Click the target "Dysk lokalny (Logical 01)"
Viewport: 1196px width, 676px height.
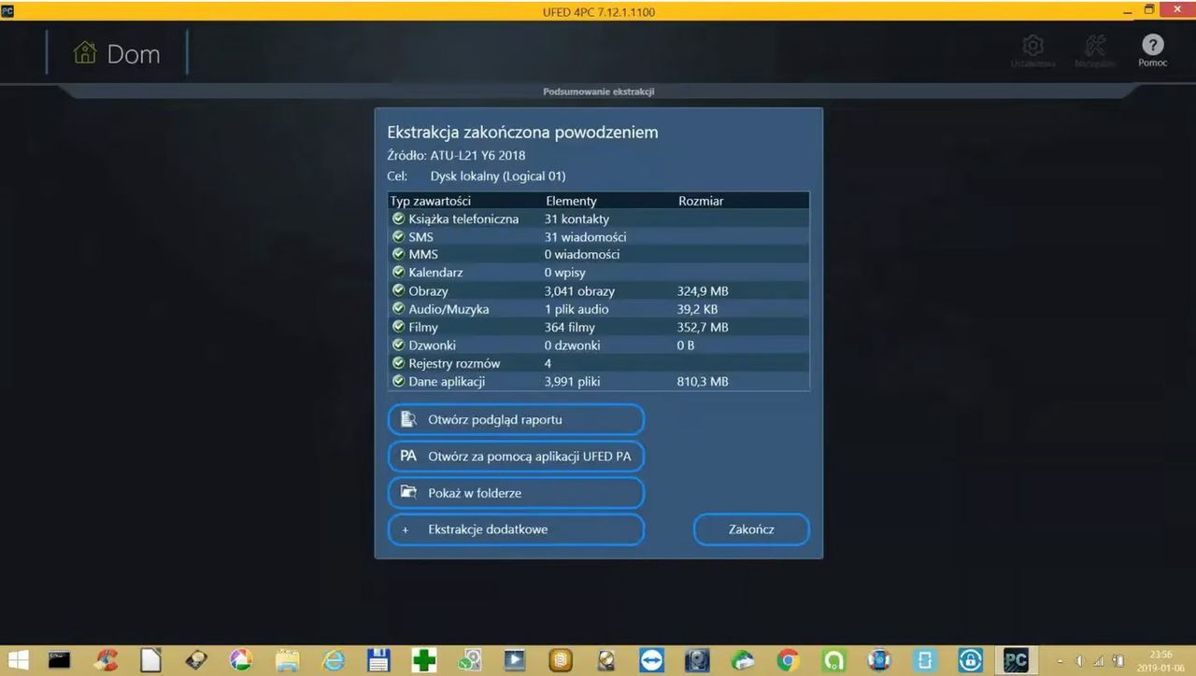pyautogui.click(x=498, y=176)
